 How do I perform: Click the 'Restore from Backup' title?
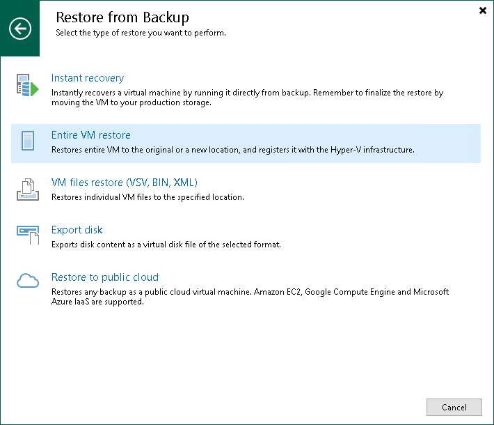122,17
